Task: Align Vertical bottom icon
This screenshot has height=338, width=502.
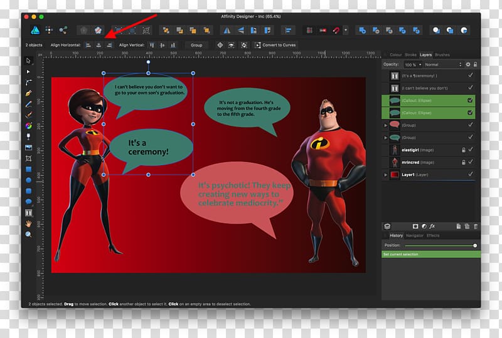Action: pyautogui.click(x=173, y=45)
